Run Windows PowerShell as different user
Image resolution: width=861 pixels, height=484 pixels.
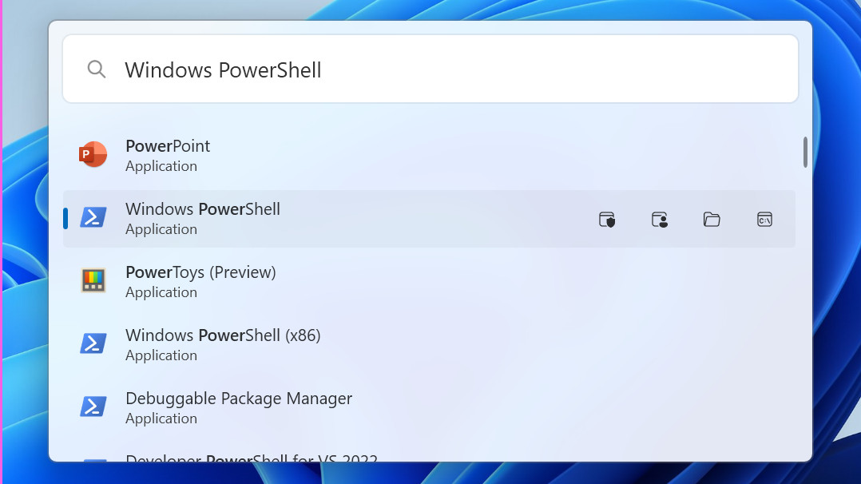[659, 220]
